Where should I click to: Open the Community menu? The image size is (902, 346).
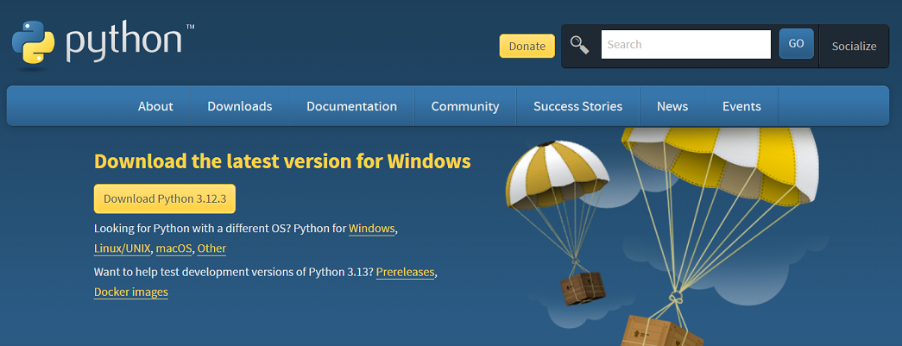(464, 106)
